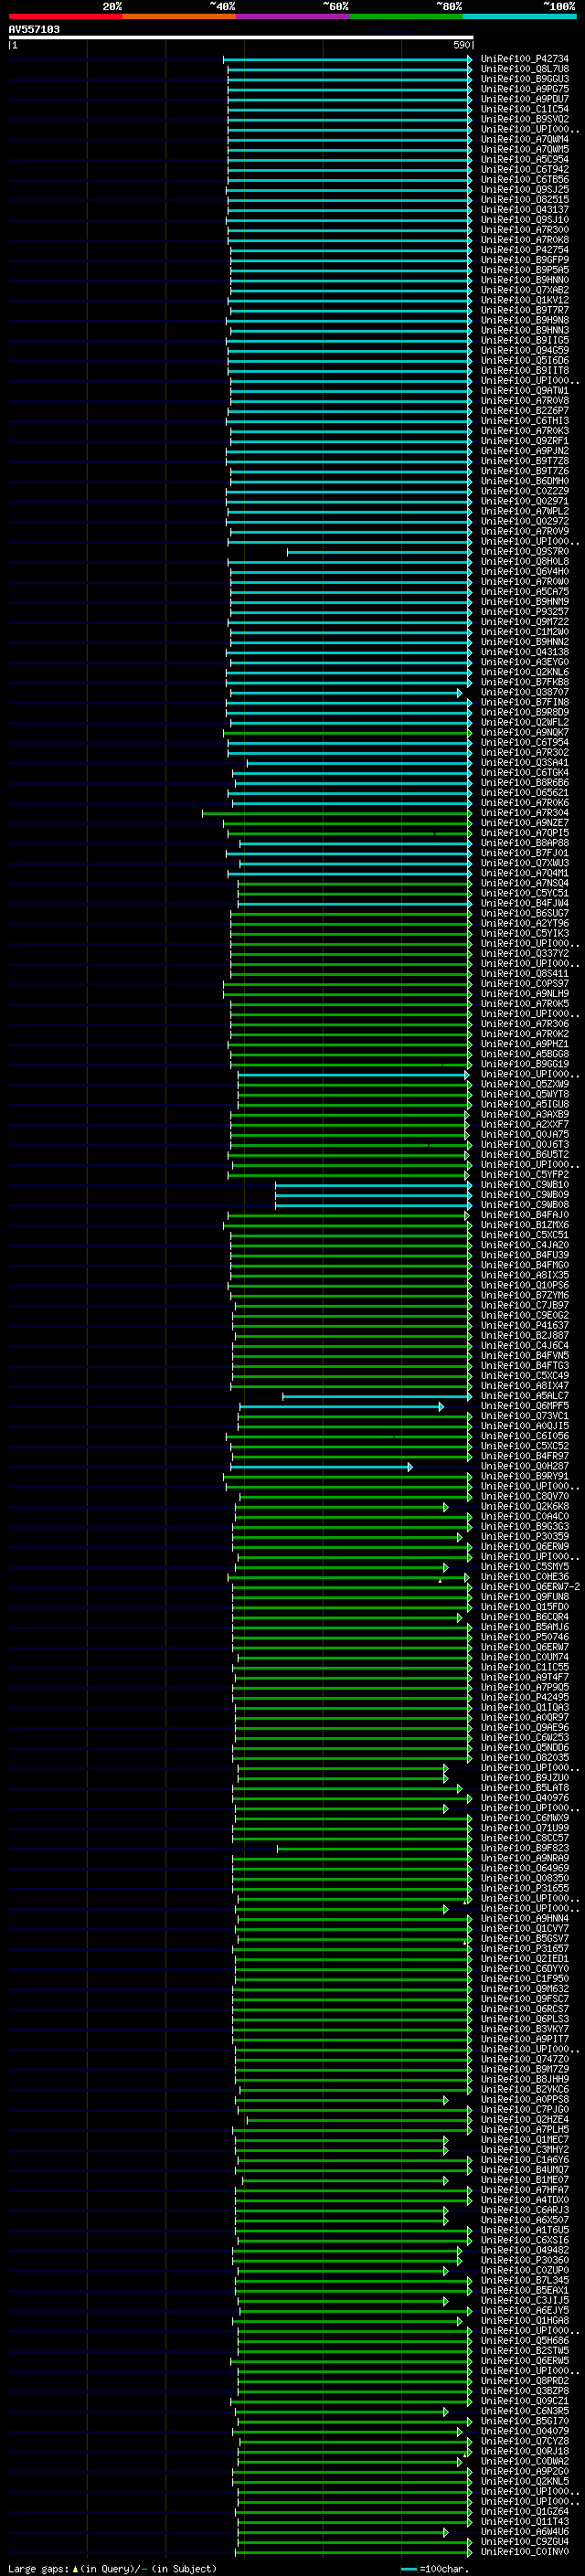Select label UniRef100_Q8S411
Viewport: 585px width, 2576px height.
point(524,973)
